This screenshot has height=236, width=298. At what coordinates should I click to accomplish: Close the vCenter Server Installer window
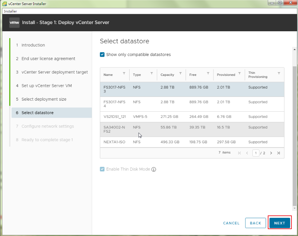[290, 3]
